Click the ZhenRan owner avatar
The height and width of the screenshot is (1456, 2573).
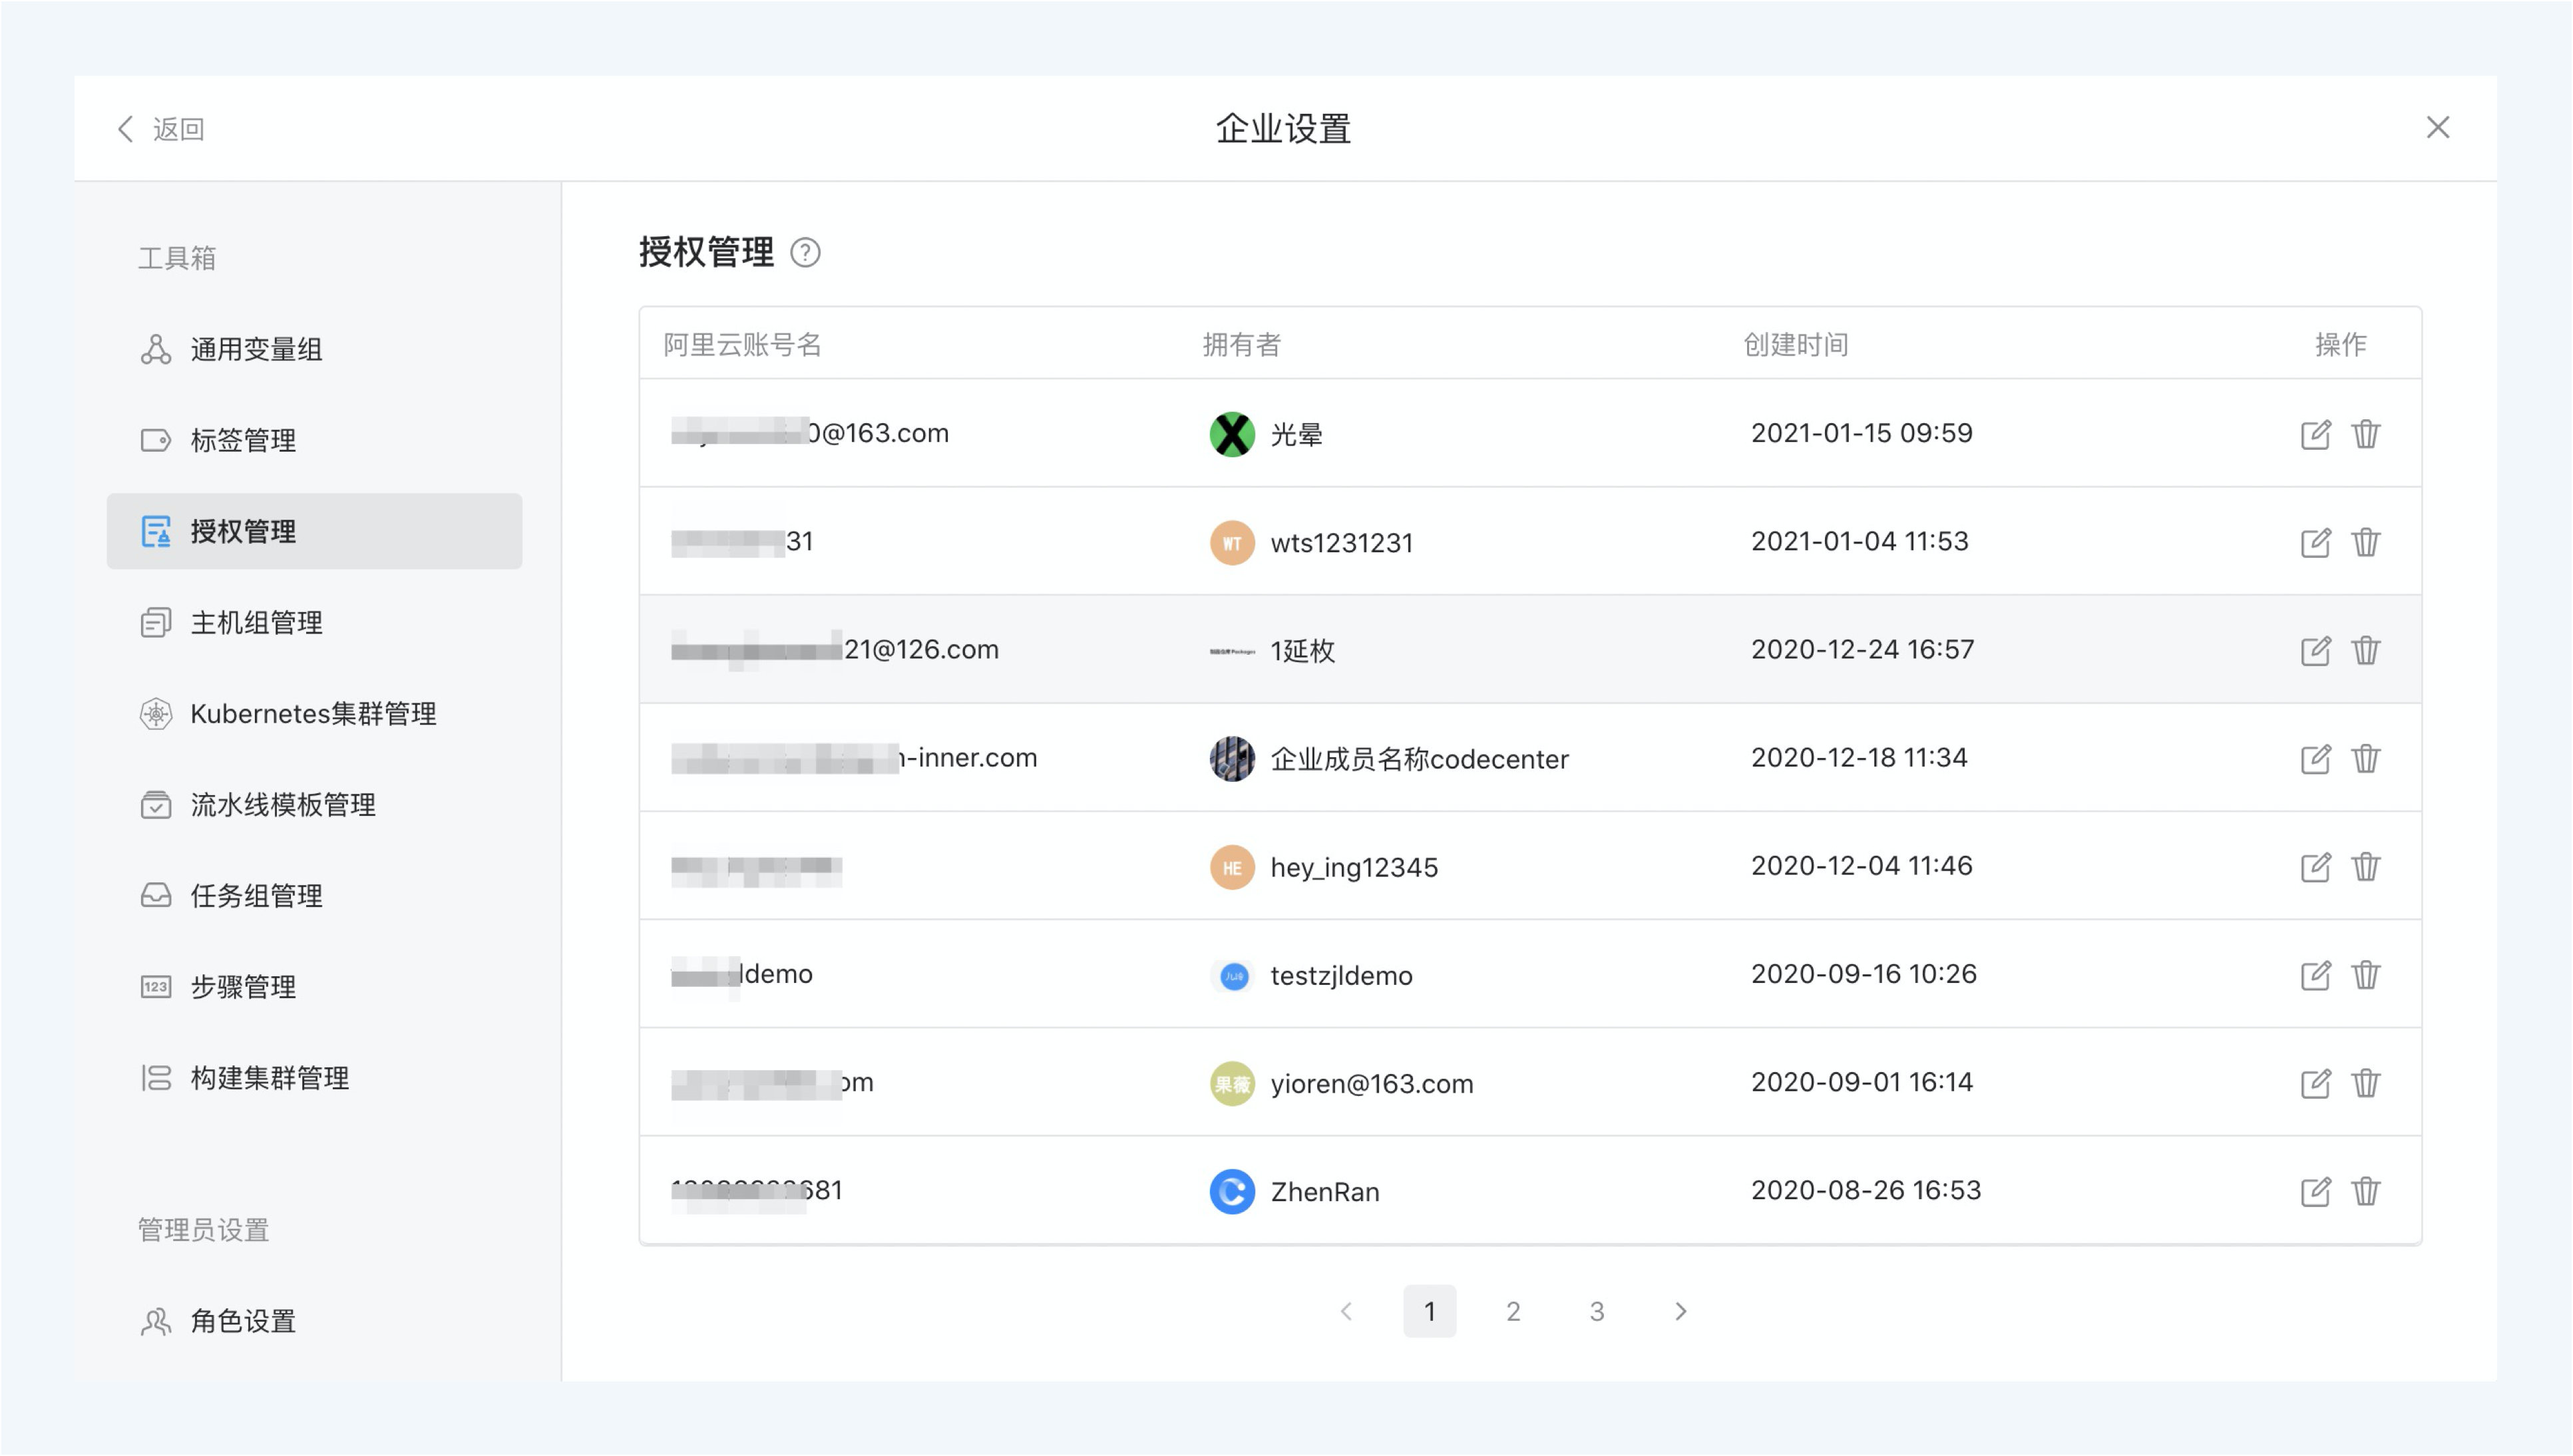point(1232,1191)
